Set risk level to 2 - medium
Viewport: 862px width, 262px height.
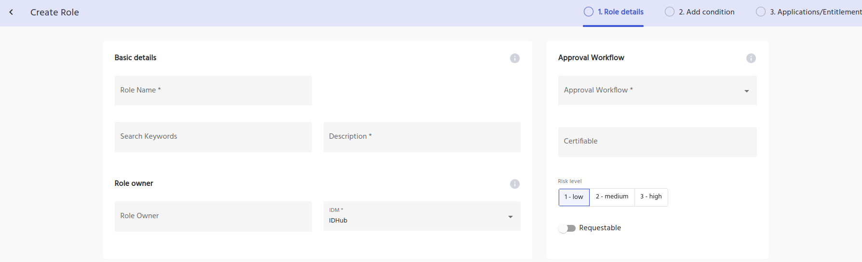[x=612, y=197]
